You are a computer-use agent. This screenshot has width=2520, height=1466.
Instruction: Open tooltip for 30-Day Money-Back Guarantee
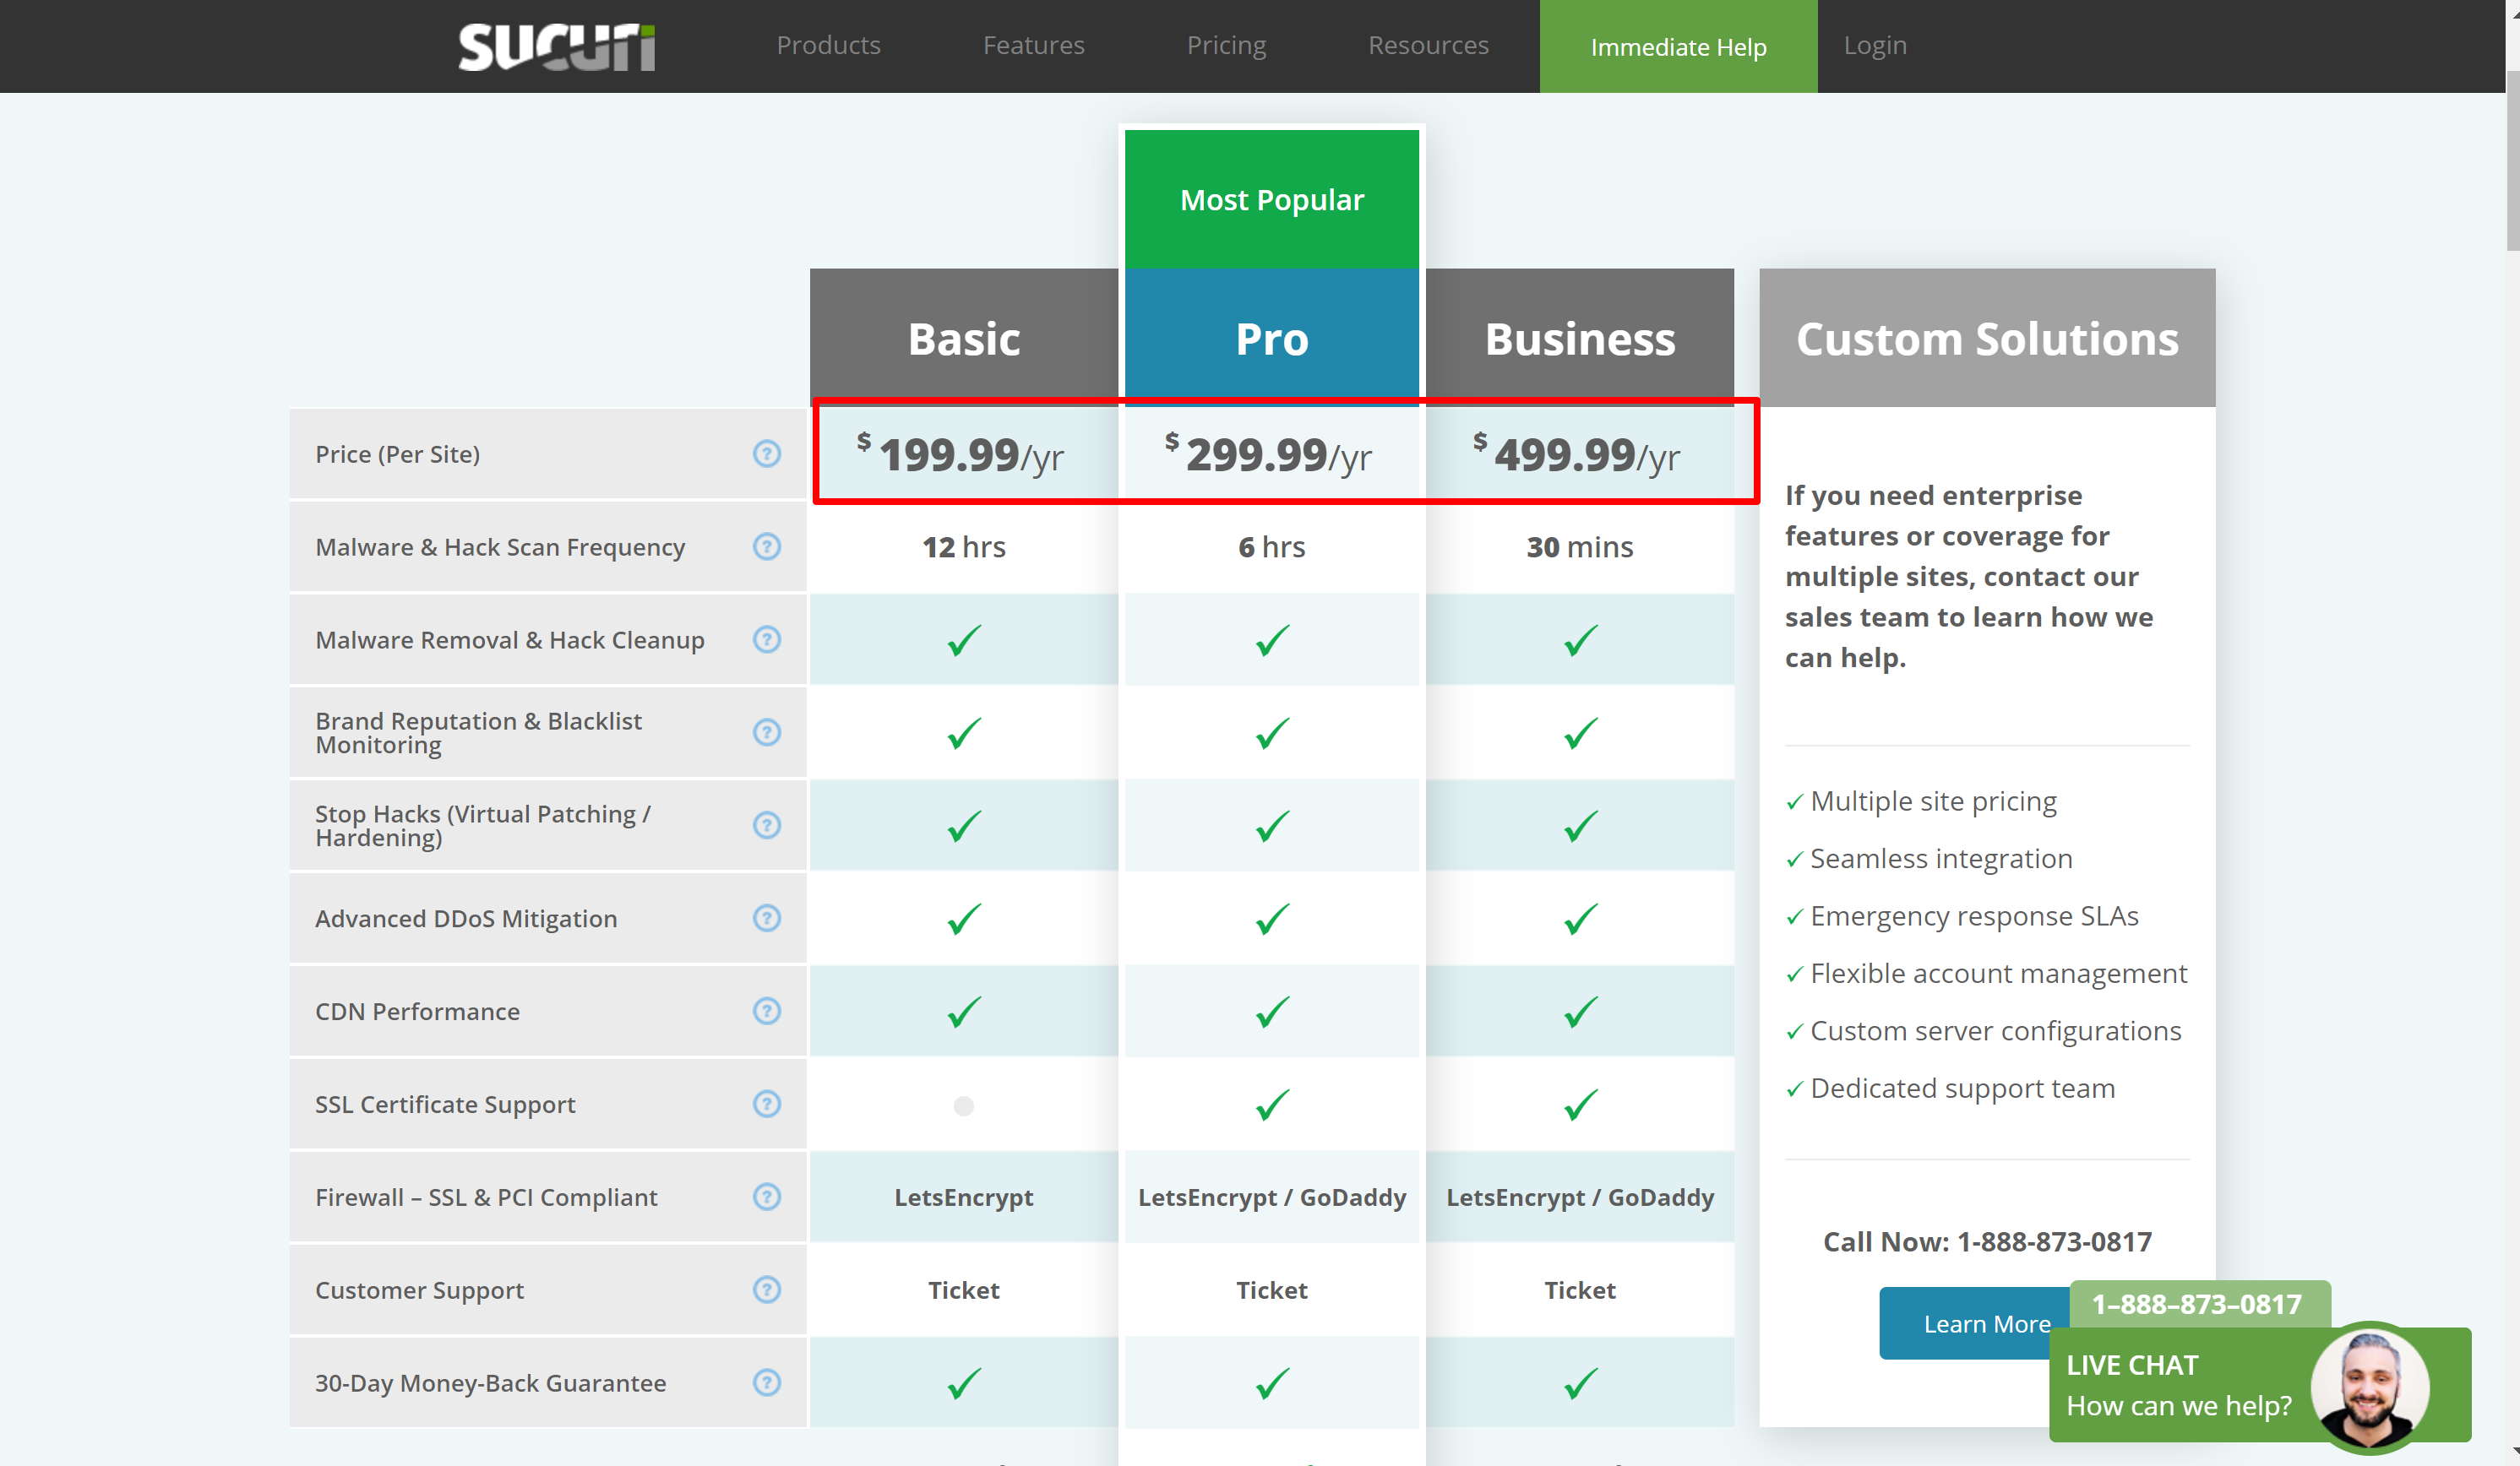click(766, 1383)
